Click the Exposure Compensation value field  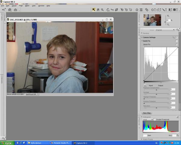[173, 89]
